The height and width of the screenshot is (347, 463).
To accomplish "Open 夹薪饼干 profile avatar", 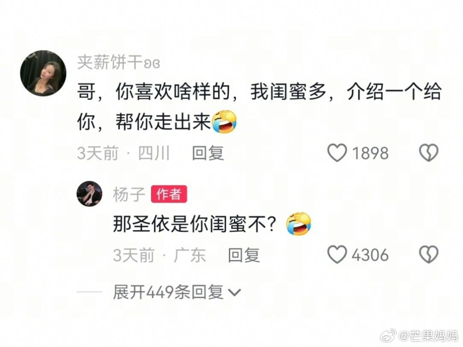I will pos(43,73).
